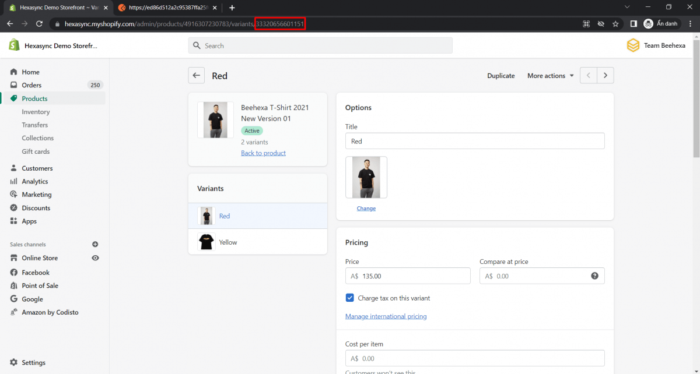This screenshot has height=374, width=700.
Task: Click the Title input showing Red
Action: point(474,140)
